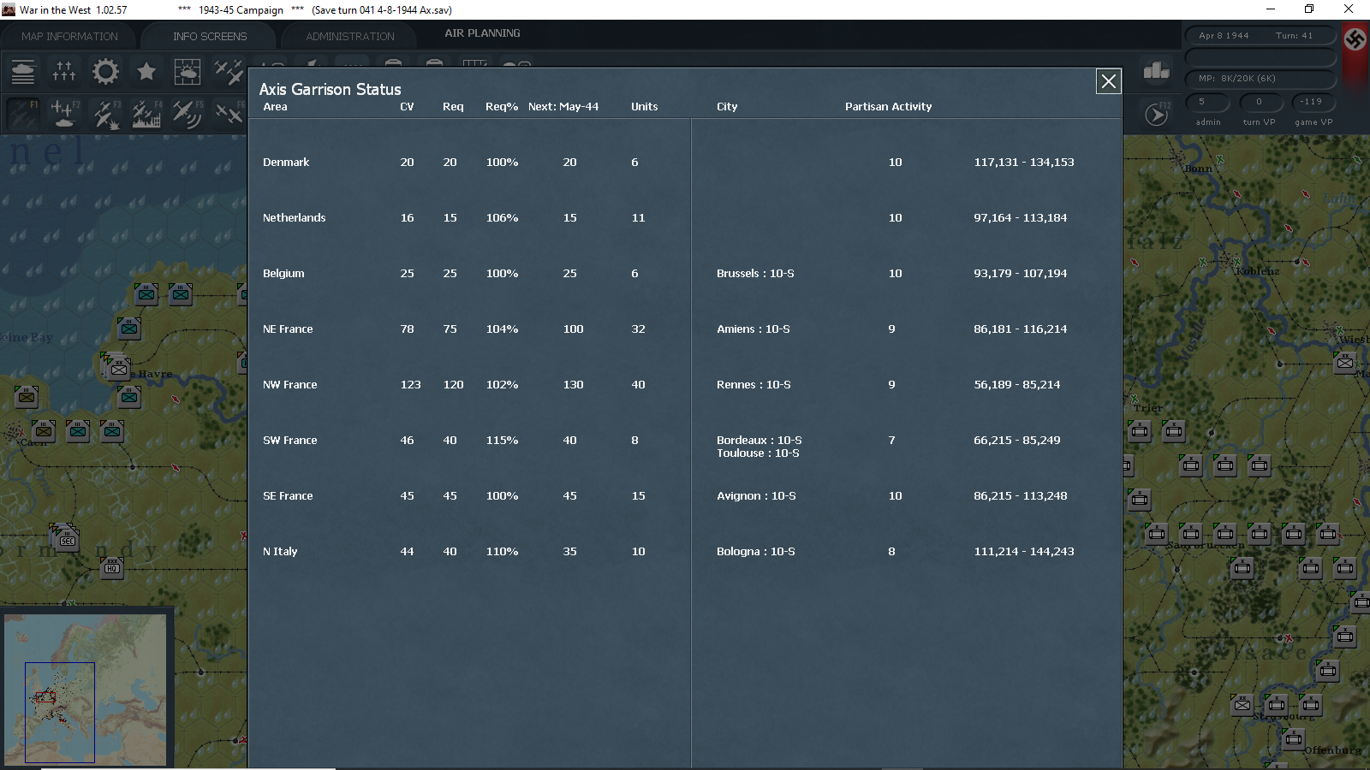Click the Bordeaux : 10-S city entry
This screenshot has width=1370, height=770.
pos(759,441)
